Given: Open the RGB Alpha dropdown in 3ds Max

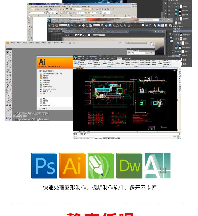Looking at the screenshot, I should pos(99,35).
